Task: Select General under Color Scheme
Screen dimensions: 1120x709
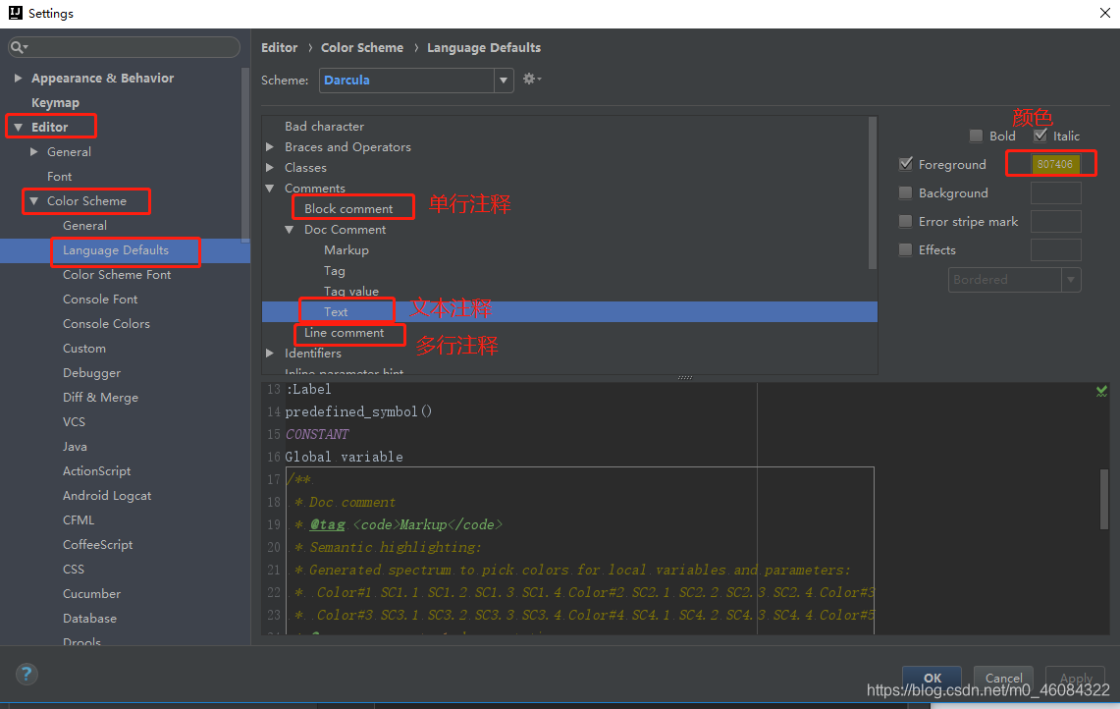Action: click(x=85, y=226)
